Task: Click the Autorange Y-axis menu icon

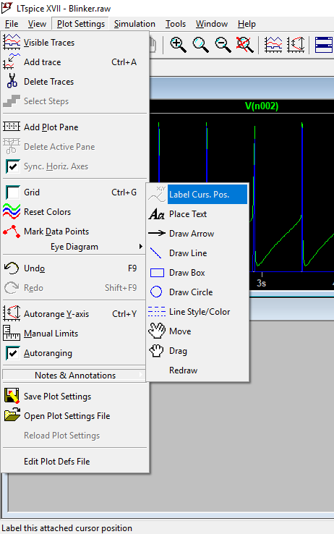Action: tap(12, 313)
